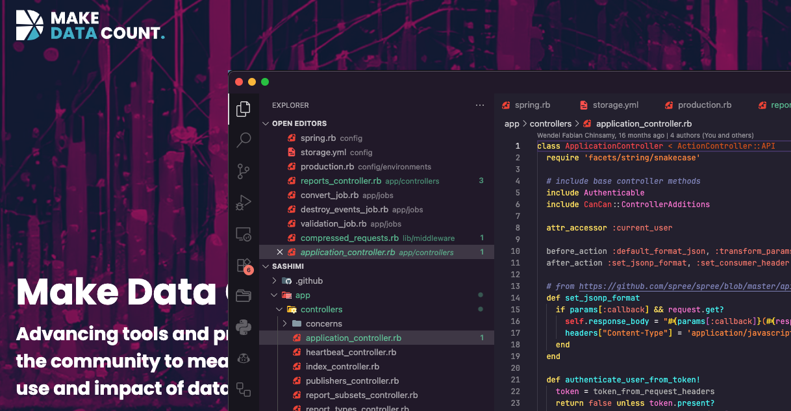The image size is (791, 411).
Task: Click the Make Data Count logo
Action: pos(90,25)
